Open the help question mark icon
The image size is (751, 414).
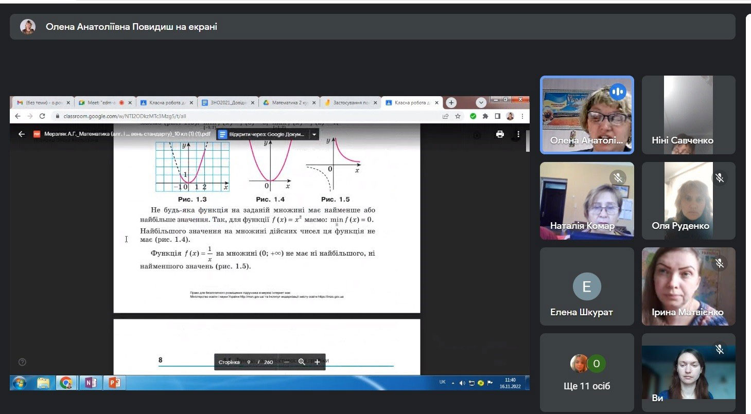(22, 362)
